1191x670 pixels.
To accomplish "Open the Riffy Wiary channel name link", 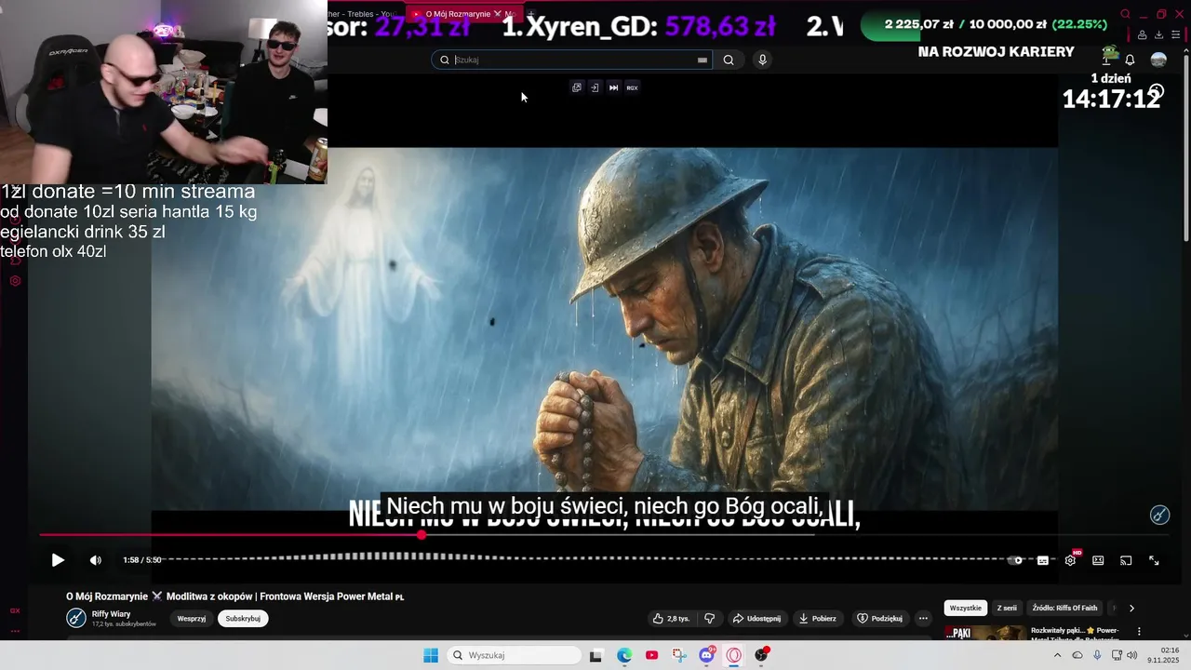I will pos(111,614).
